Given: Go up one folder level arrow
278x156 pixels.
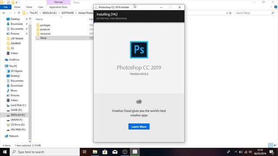Looking at the screenshot, I should coord(19,13).
